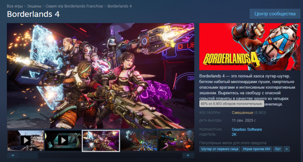
Task: Open the 'Смешанные' reviews summary
Action: click(x=242, y=113)
